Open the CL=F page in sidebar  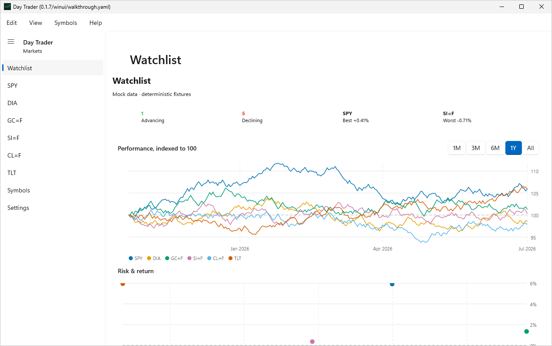point(53,155)
